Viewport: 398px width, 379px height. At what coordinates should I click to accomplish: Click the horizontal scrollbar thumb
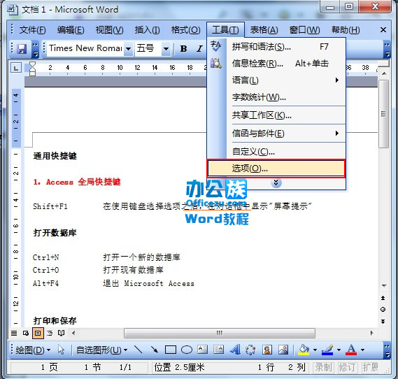(x=220, y=333)
